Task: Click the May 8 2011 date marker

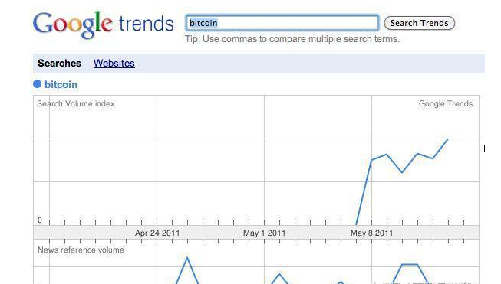Action: point(371,233)
